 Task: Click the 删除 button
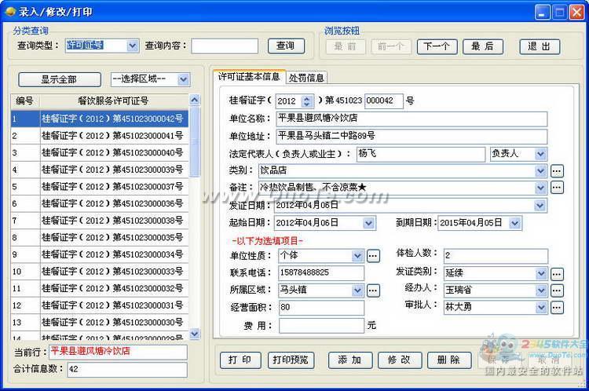tap(449, 360)
